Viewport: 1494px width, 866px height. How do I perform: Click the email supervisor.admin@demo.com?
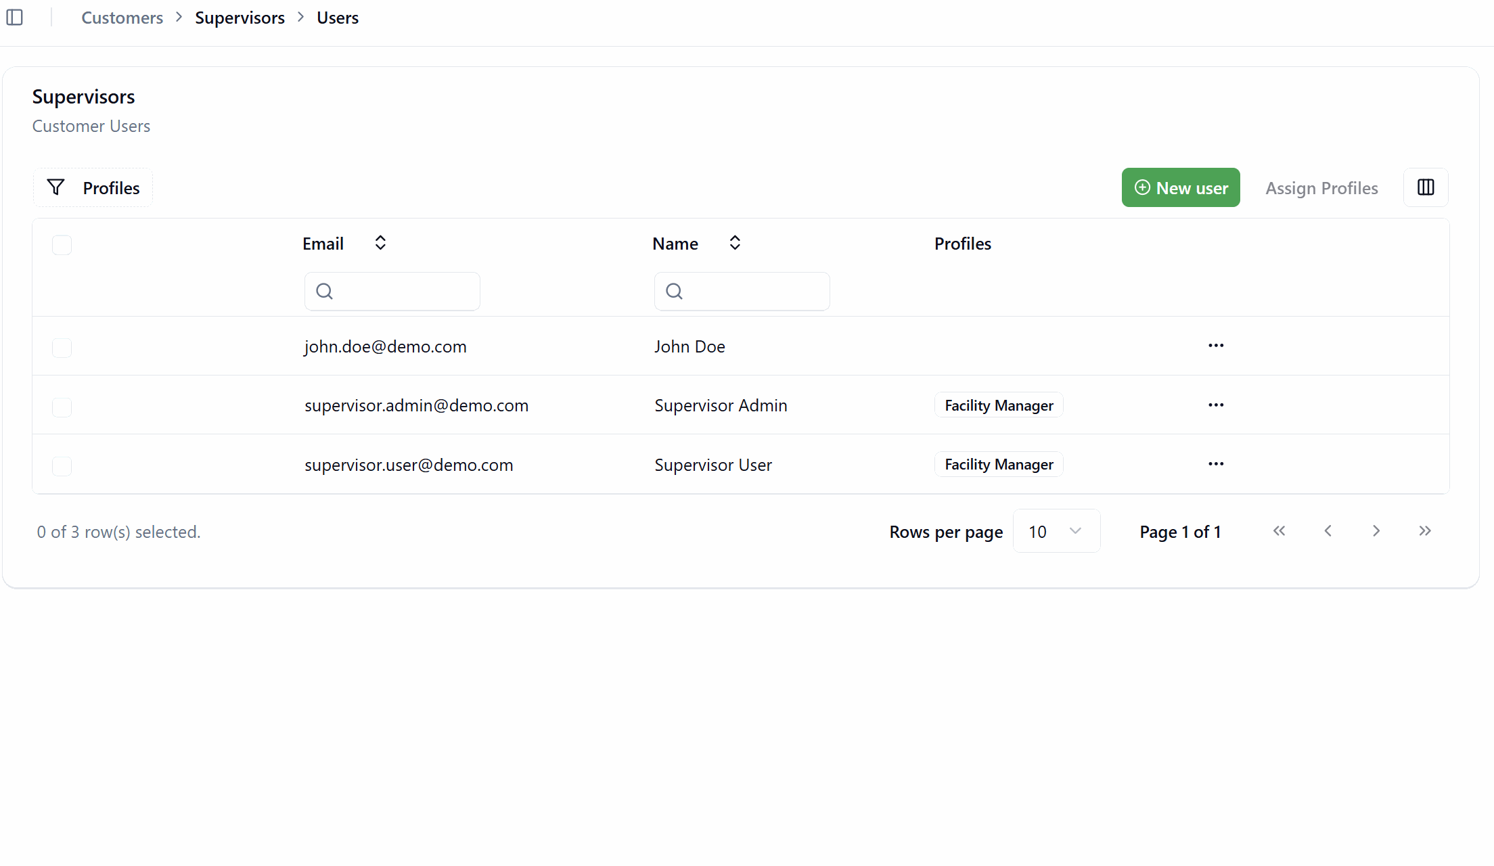(416, 405)
